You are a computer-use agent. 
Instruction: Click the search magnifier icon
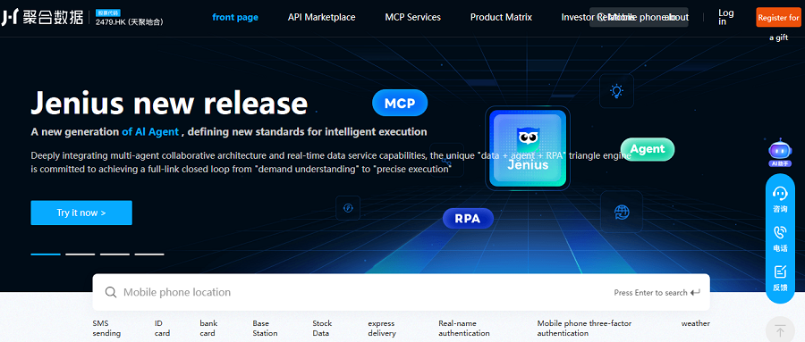[110, 292]
